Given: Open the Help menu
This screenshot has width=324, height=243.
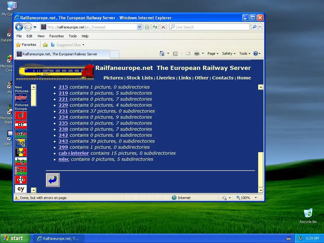Looking at the screenshot, I should 85,36.
